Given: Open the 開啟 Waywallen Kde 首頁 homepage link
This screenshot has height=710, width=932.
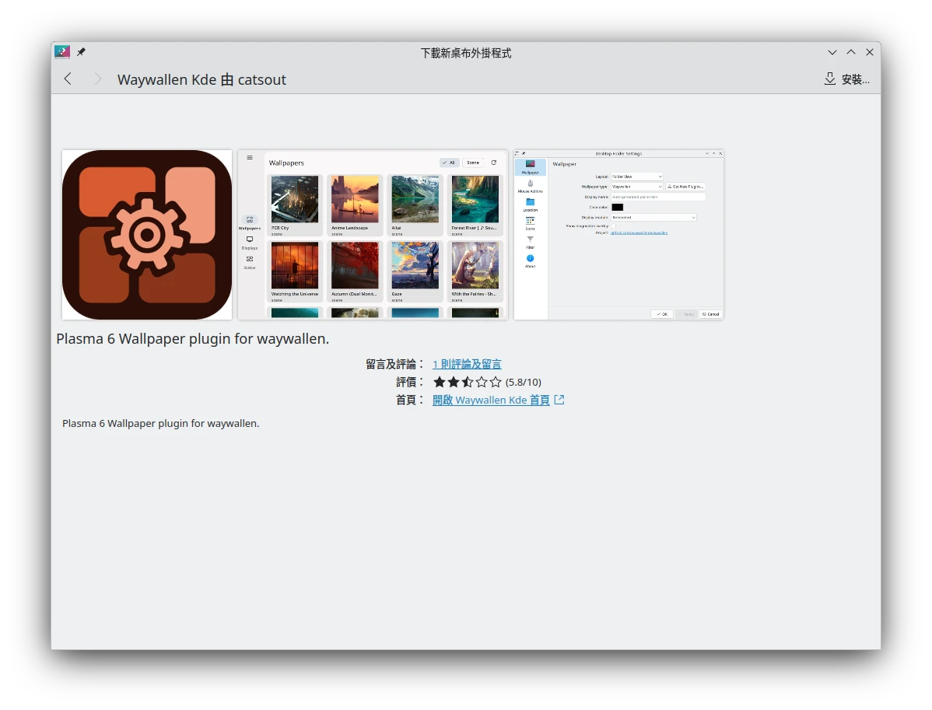Looking at the screenshot, I should pyautogui.click(x=491, y=400).
